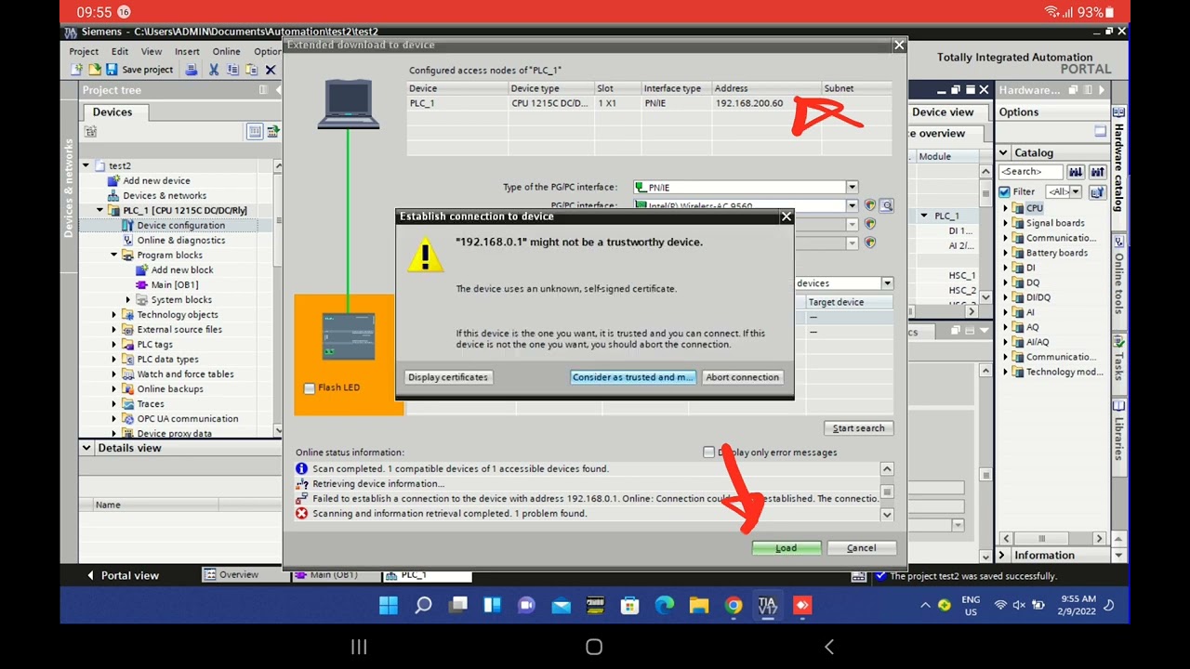Click the Load button
Screen dimensions: 1190x669
click(x=786, y=548)
